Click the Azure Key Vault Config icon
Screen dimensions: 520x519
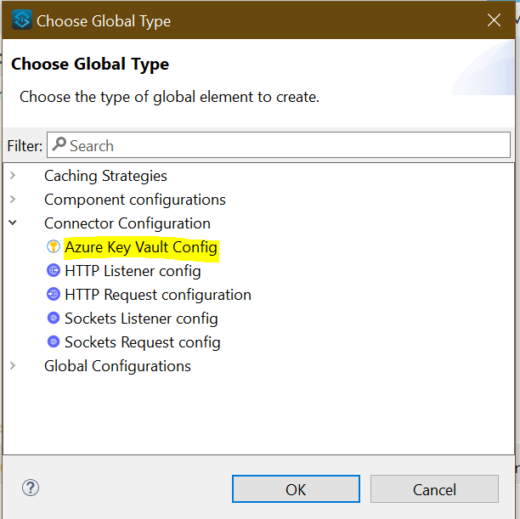click(x=54, y=247)
